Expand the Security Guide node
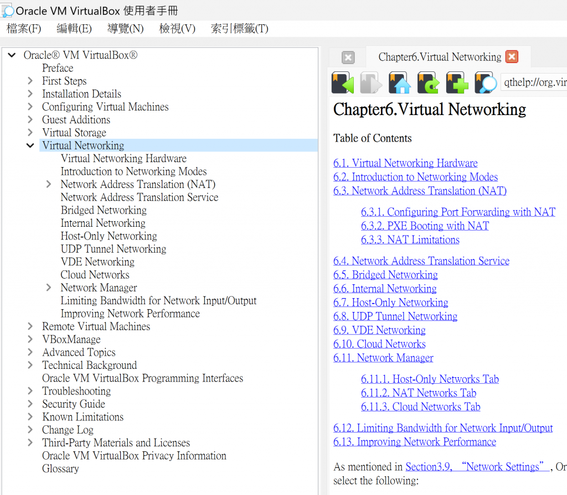 [30, 404]
